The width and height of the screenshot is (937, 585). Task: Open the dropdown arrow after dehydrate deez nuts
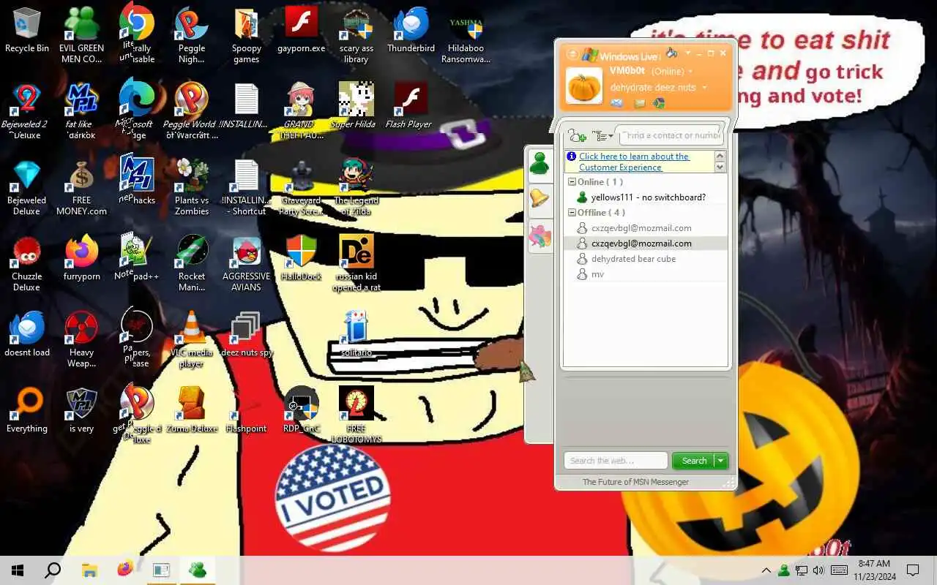[704, 88]
